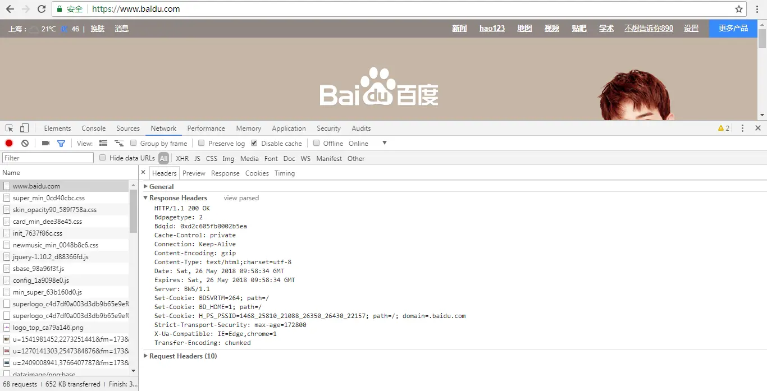Reload the page
This screenshot has width=767, height=391.
(x=42, y=9)
